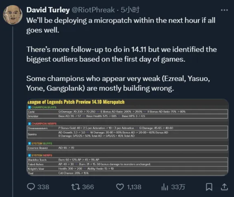Click tweet text about deploying micropatch
The width and height of the screenshot is (234, 197).
pos(121,25)
